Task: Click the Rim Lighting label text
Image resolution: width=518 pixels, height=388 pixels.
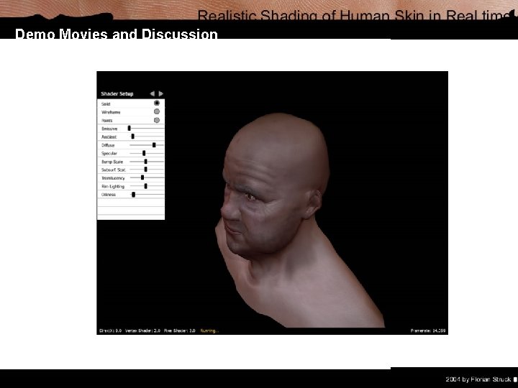Action: [113, 186]
